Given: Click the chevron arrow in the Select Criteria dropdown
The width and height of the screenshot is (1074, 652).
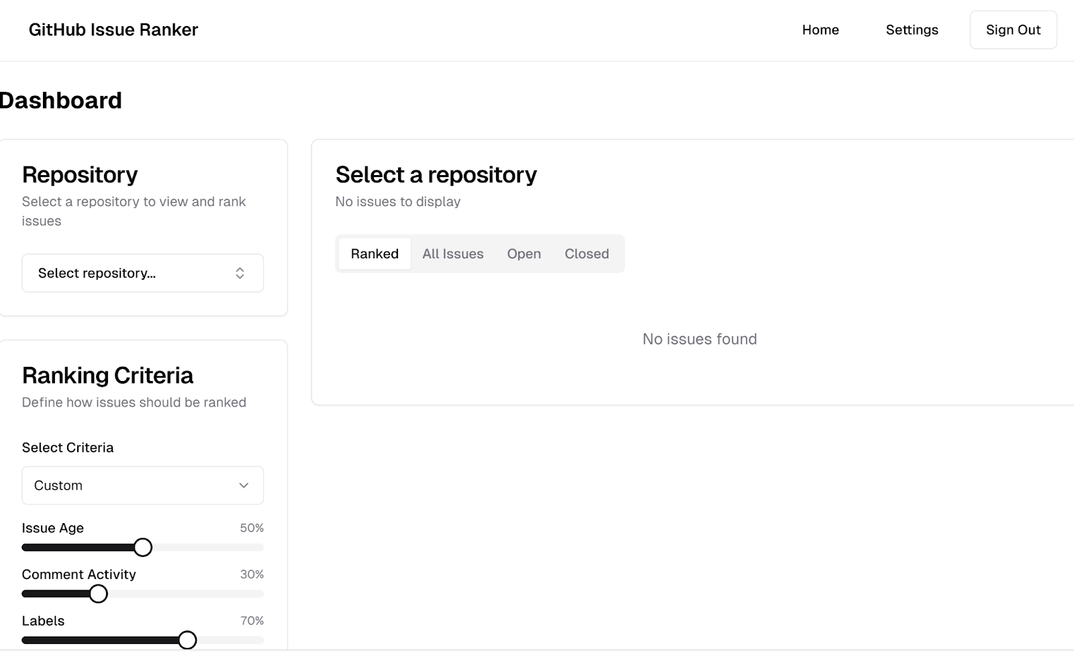Looking at the screenshot, I should (x=244, y=485).
